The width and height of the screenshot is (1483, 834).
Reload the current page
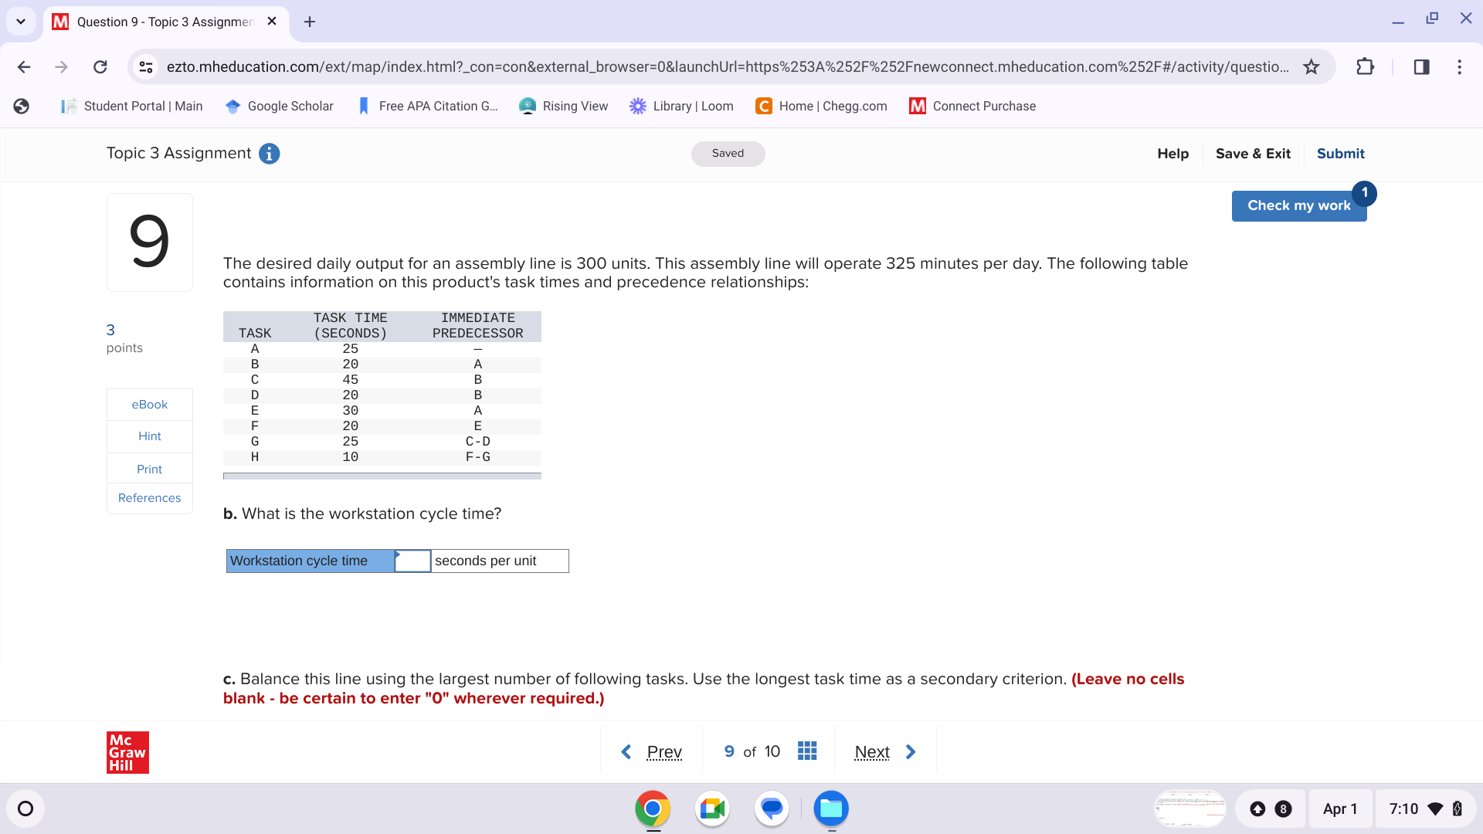100,67
